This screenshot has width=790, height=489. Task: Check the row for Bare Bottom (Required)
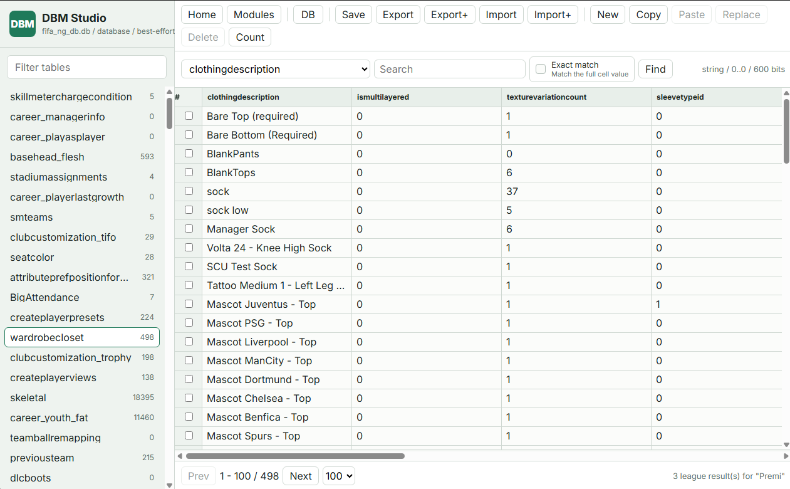189,135
